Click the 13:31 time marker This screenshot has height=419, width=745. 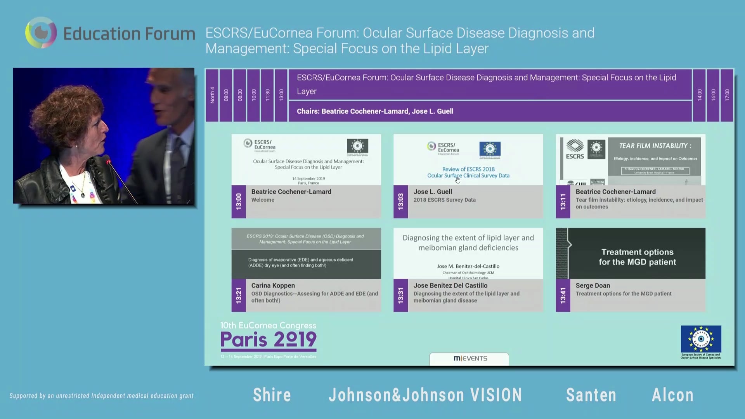[401, 295]
